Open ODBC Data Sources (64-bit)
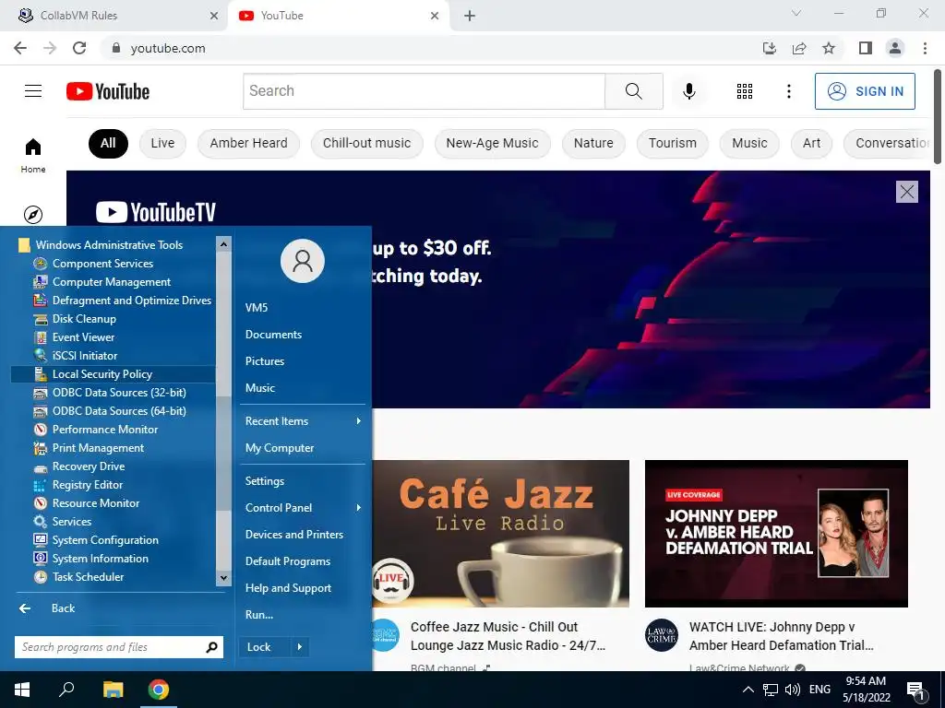The image size is (945, 708). [119, 410]
